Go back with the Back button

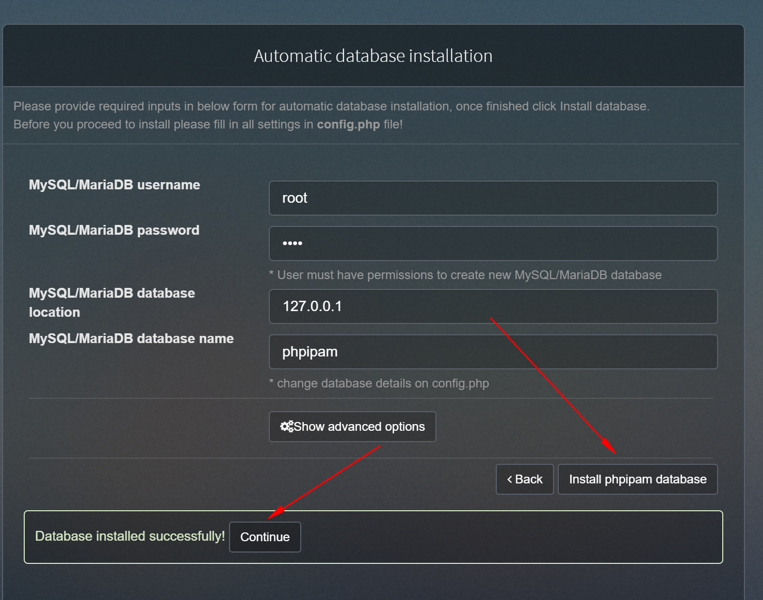[525, 480]
